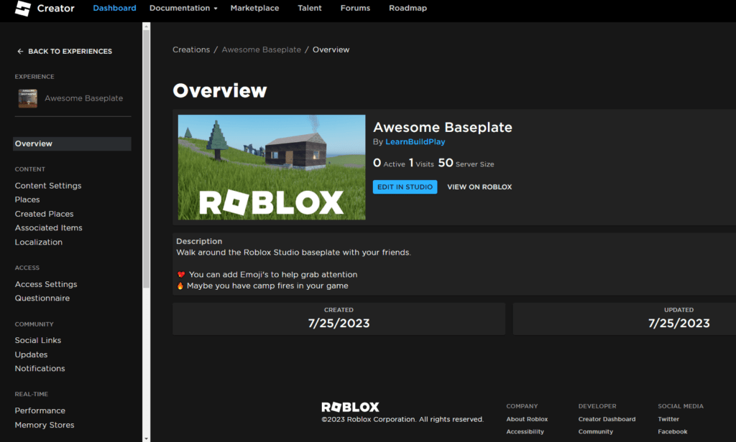The image size is (736, 442).
Task: Expand the Documentation dropdown arrow
Action: [216, 9]
